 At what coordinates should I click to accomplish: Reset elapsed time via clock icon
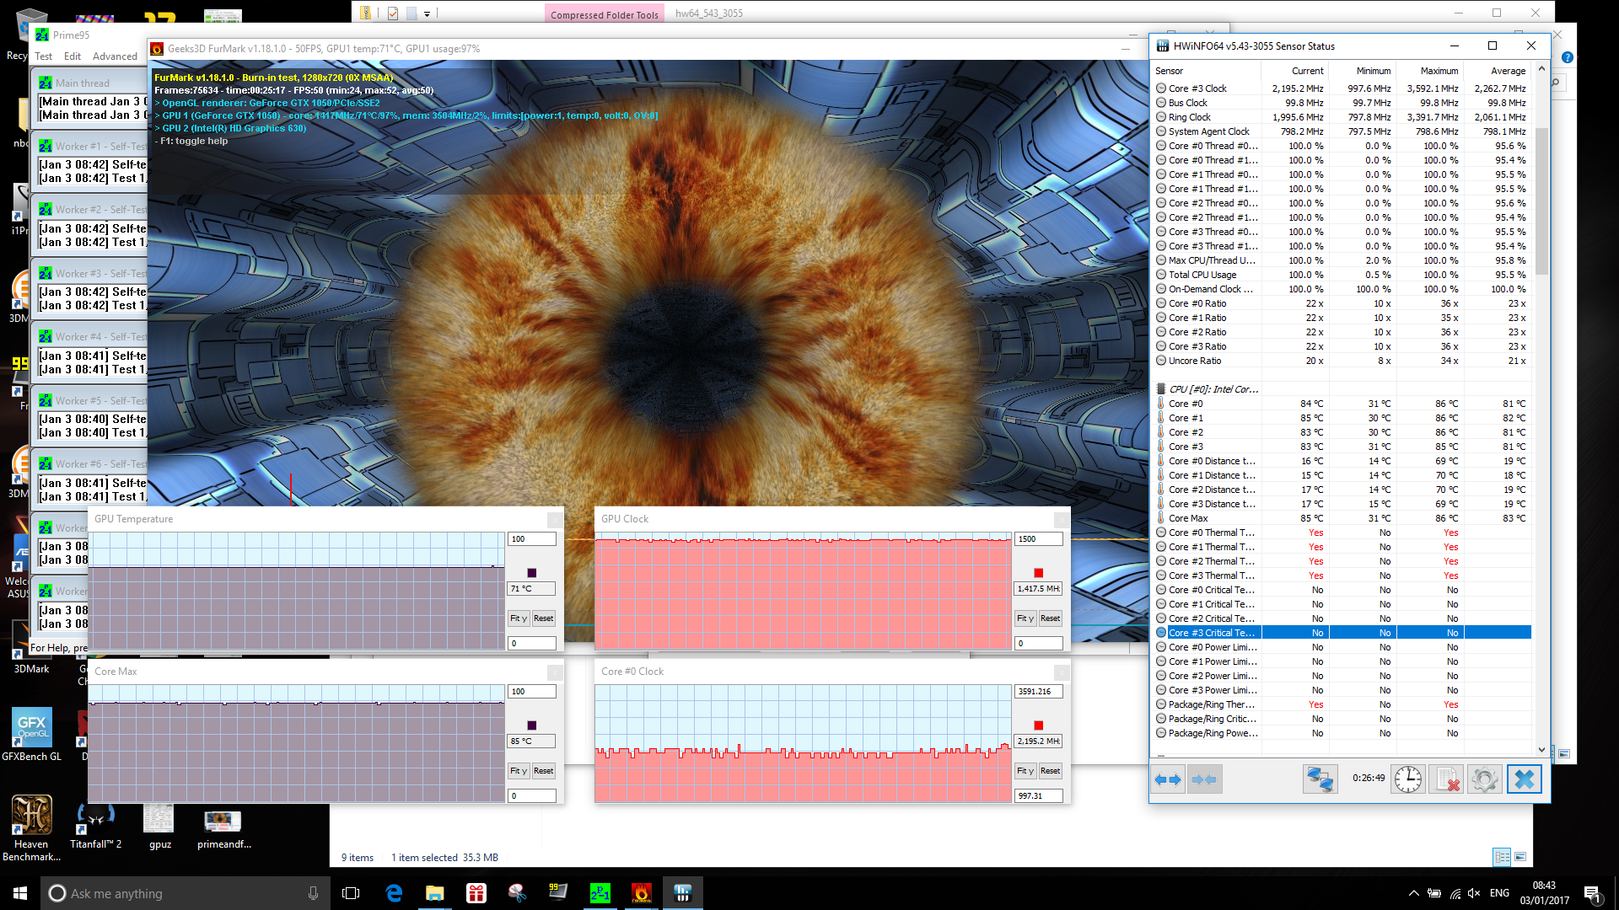[1407, 779]
